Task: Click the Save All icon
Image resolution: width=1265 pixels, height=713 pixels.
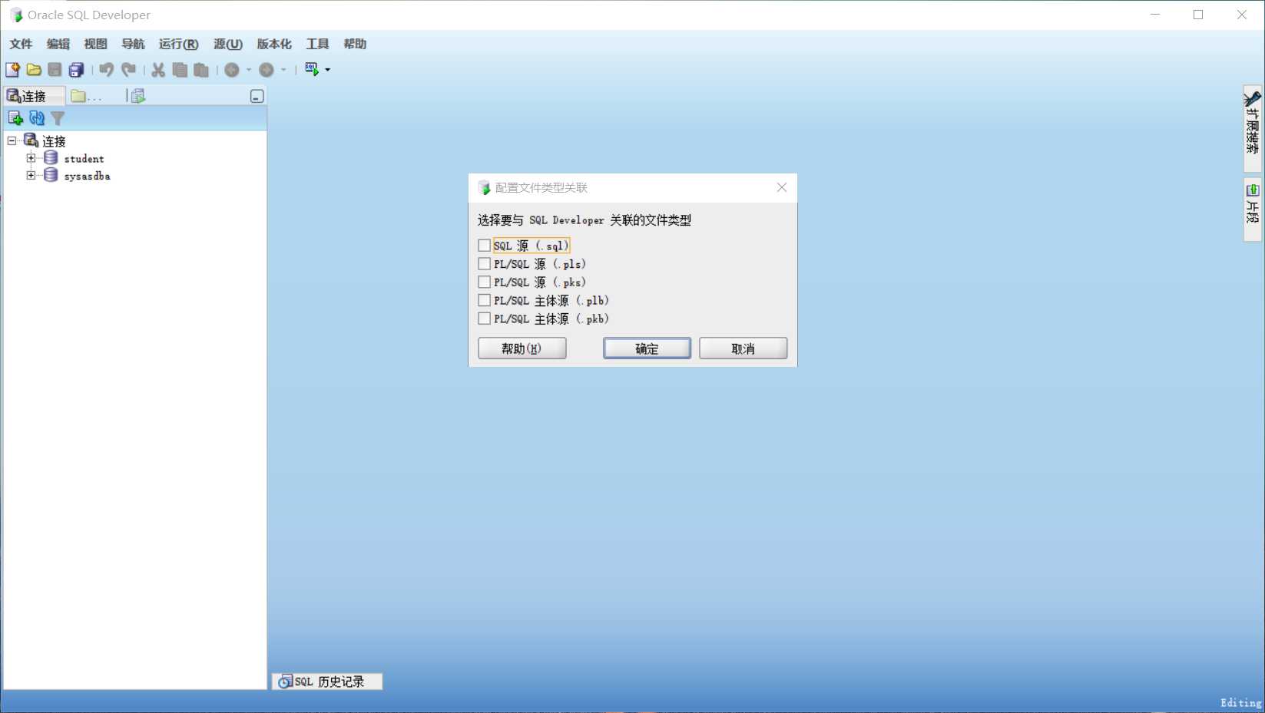Action: [76, 70]
